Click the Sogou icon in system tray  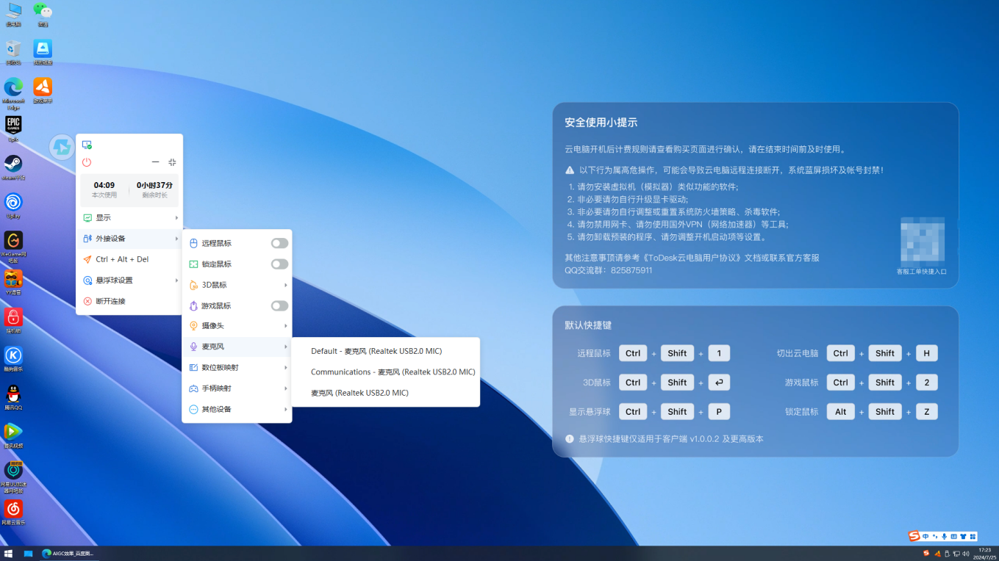coord(926,554)
